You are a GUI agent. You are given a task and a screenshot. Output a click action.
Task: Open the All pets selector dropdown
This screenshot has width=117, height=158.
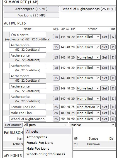[x=46, y=125]
